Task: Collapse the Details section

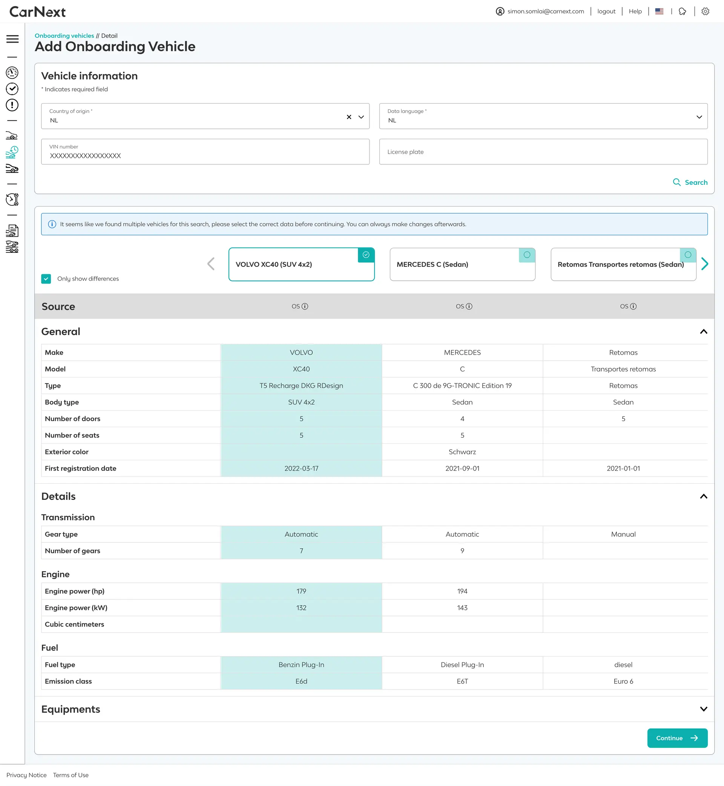Action: click(704, 496)
